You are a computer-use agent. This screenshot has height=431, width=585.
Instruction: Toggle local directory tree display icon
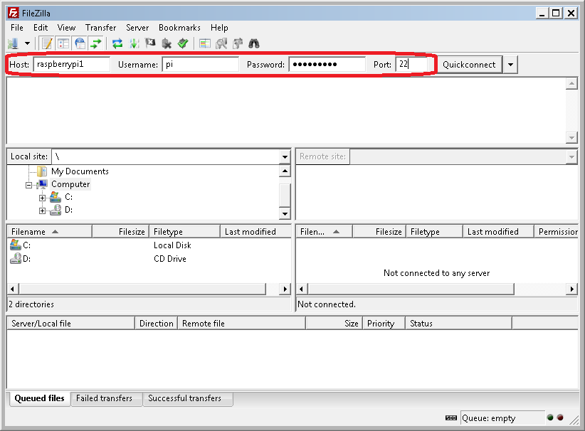pos(63,43)
